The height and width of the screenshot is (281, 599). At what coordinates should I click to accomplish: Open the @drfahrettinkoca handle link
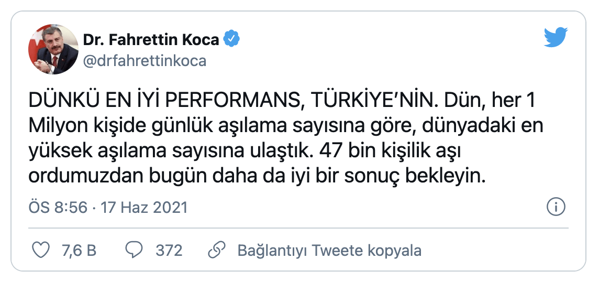[x=145, y=61]
